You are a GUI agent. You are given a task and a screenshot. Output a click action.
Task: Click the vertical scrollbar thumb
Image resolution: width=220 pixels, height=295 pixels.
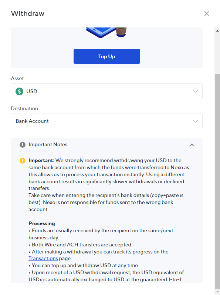[x=217, y=181]
